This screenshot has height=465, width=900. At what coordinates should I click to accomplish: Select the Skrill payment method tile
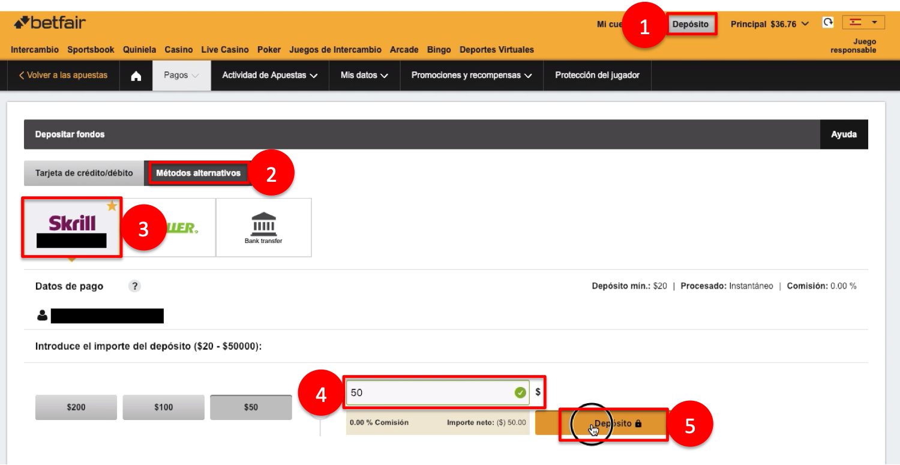(x=72, y=227)
